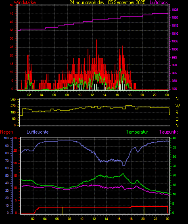Click the first yellow marker on rain line

tap(62, 211)
